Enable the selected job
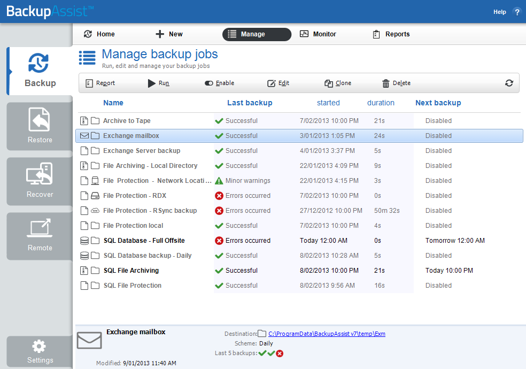This screenshot has height=369, width=526. click(x=219, y=83)
